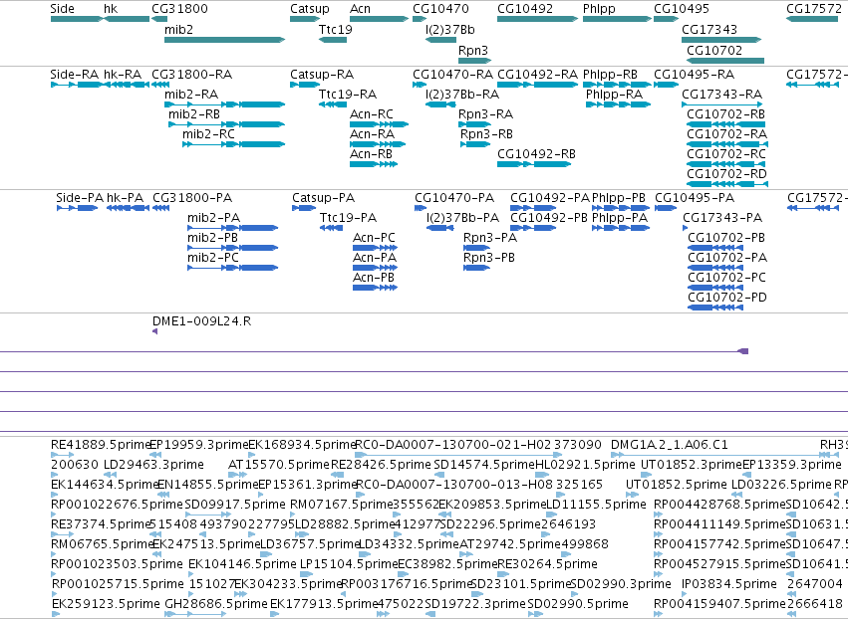Screen dimensions: 848x619
Task: Click the Rpn3-RB transcript
Action: click(x=475, y=144)
